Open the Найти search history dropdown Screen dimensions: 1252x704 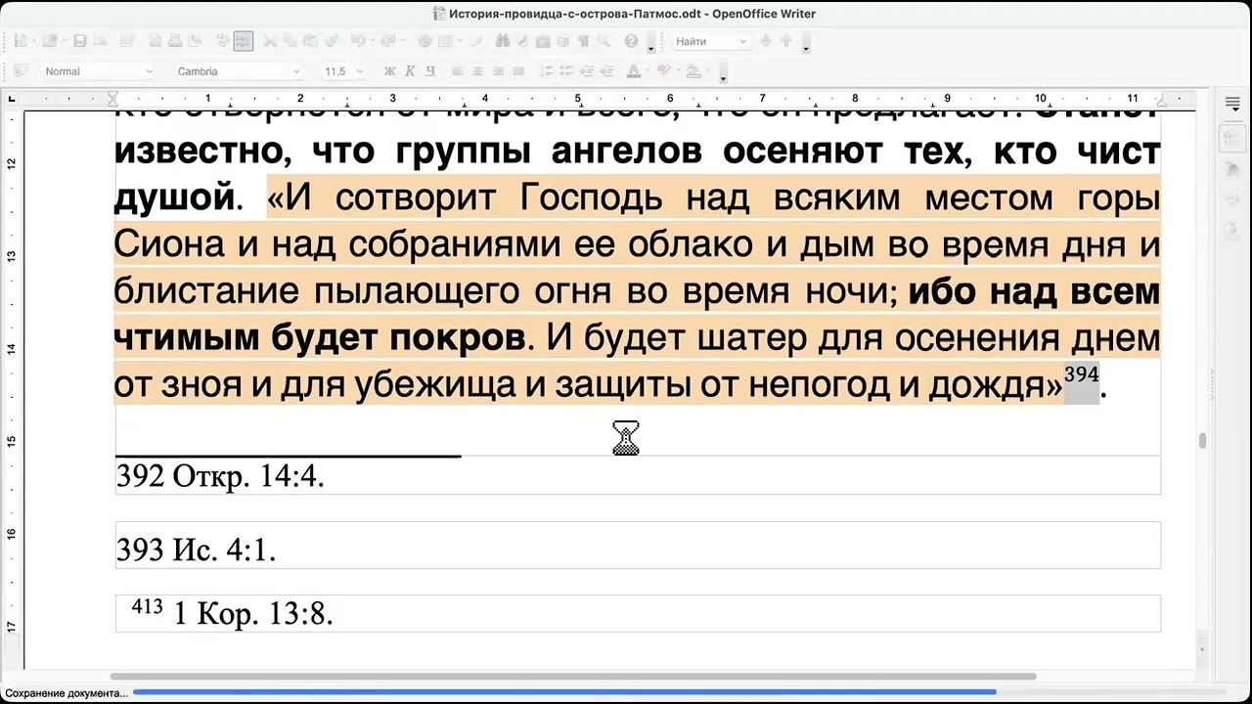(742, 42)
